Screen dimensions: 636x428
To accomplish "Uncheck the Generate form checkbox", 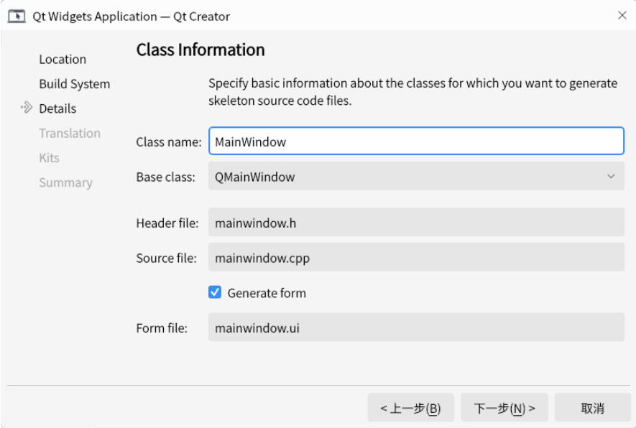I will (214, 293).
